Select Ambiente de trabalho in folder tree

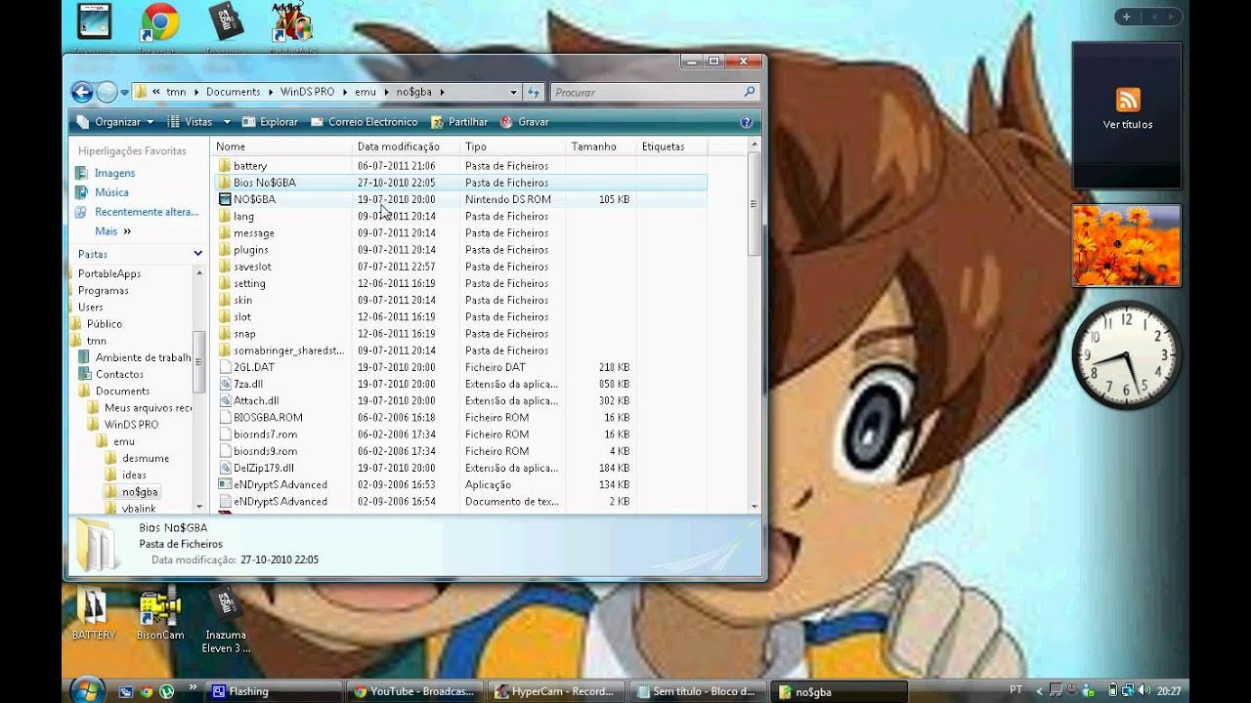click(143, 357)
